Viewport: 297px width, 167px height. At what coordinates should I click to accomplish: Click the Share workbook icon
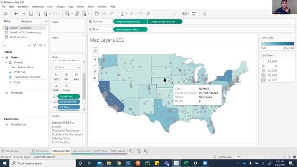click(204, 13)
